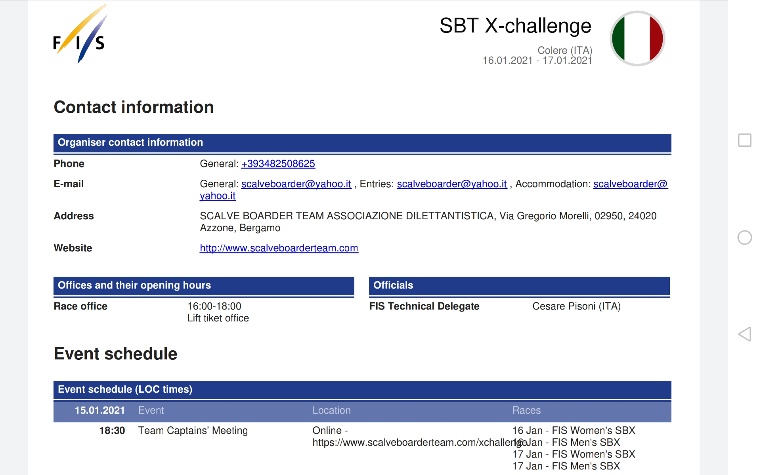Tap the Android back triangle icon
Image resolution: width=761 pixels, height=475 pixels.
click(x=744, y=334)
